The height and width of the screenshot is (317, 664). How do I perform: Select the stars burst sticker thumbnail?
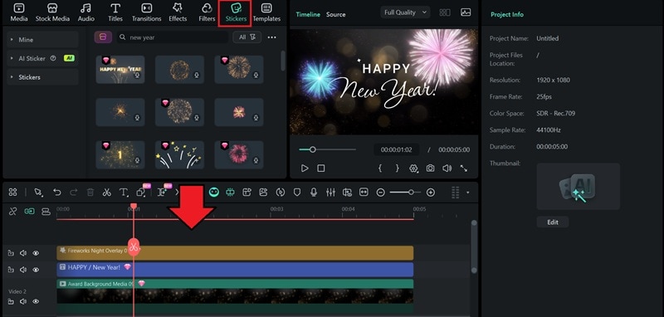tap(179, 155)
